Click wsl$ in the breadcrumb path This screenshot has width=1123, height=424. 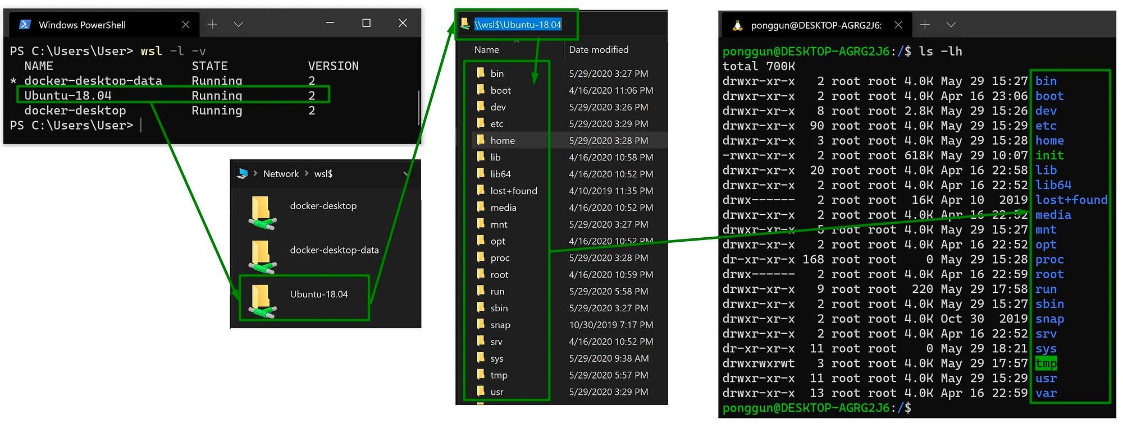[323, 174]
